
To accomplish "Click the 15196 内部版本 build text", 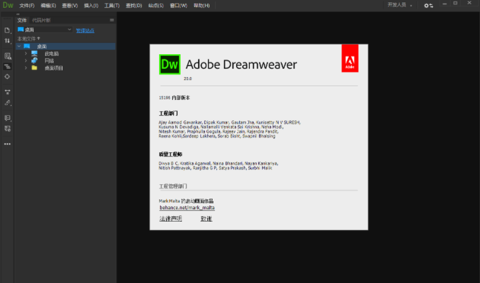I will [x=175, y=98].
